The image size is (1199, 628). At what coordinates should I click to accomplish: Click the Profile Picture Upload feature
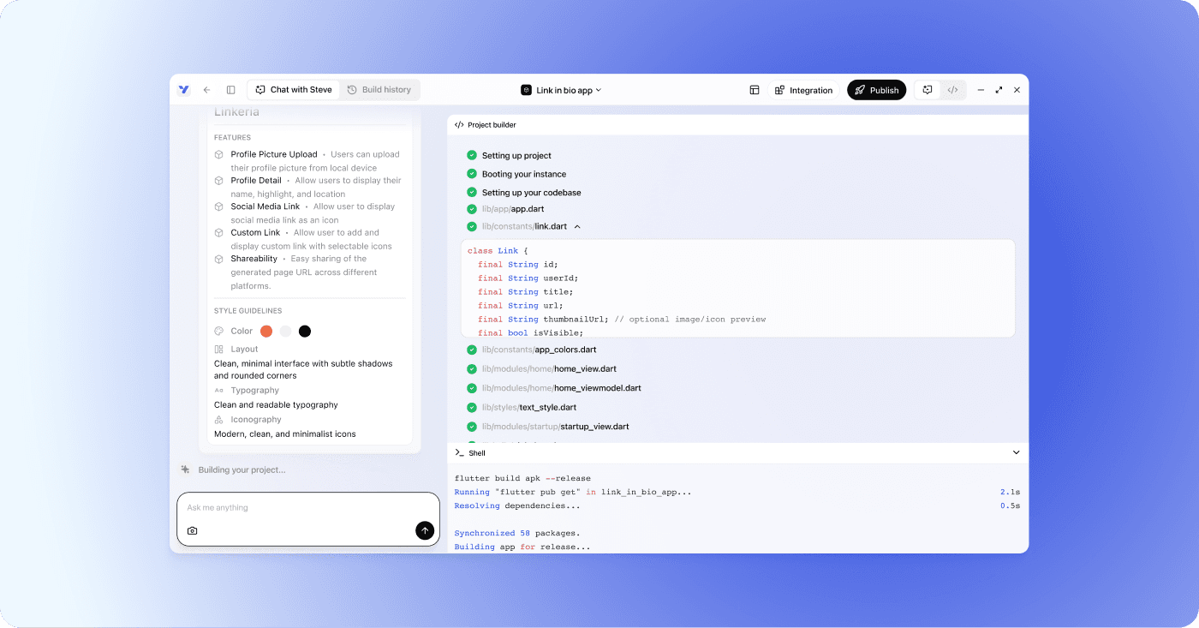[x=274, y=154]
